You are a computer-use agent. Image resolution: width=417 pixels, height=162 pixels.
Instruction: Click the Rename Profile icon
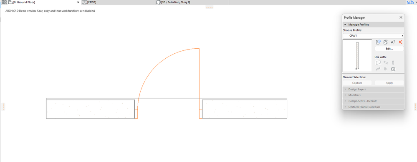tap(393, 42)
